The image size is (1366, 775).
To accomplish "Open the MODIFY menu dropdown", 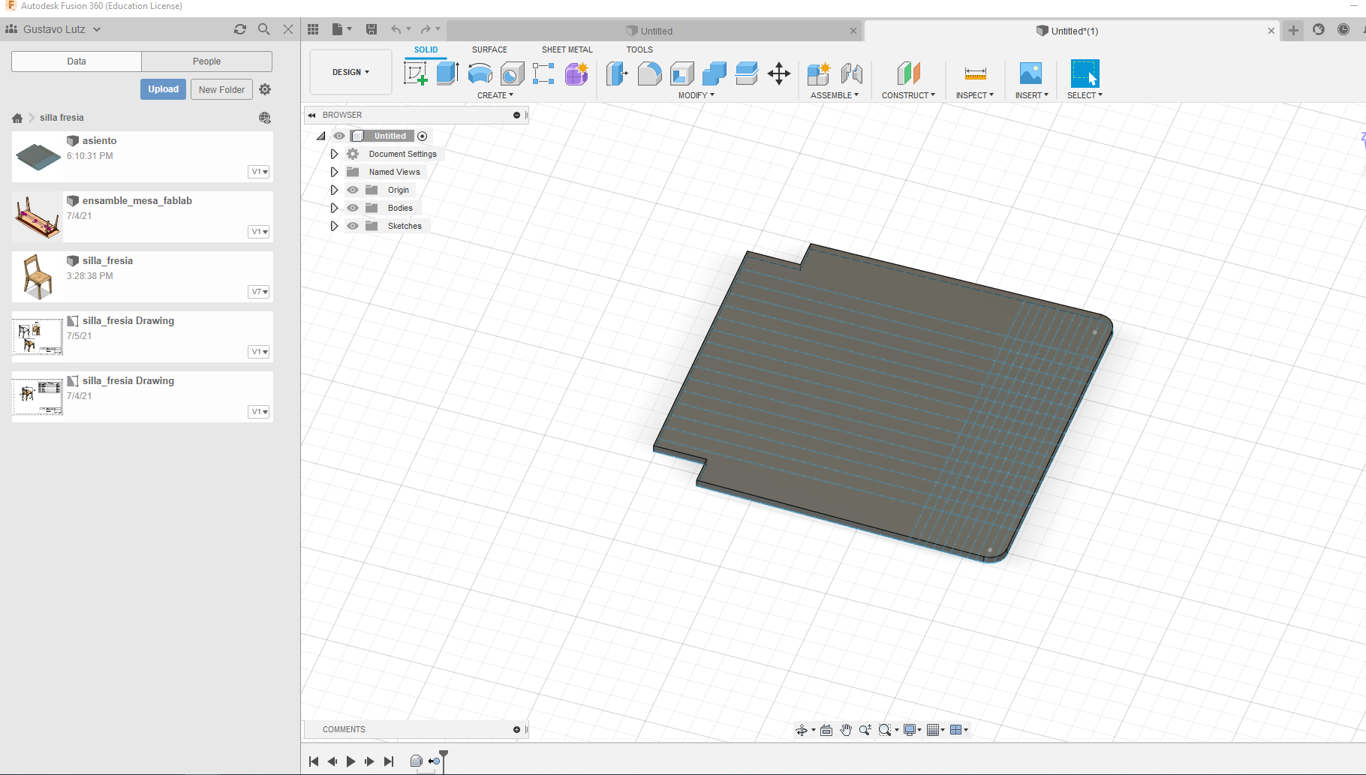I will (697, 95).
